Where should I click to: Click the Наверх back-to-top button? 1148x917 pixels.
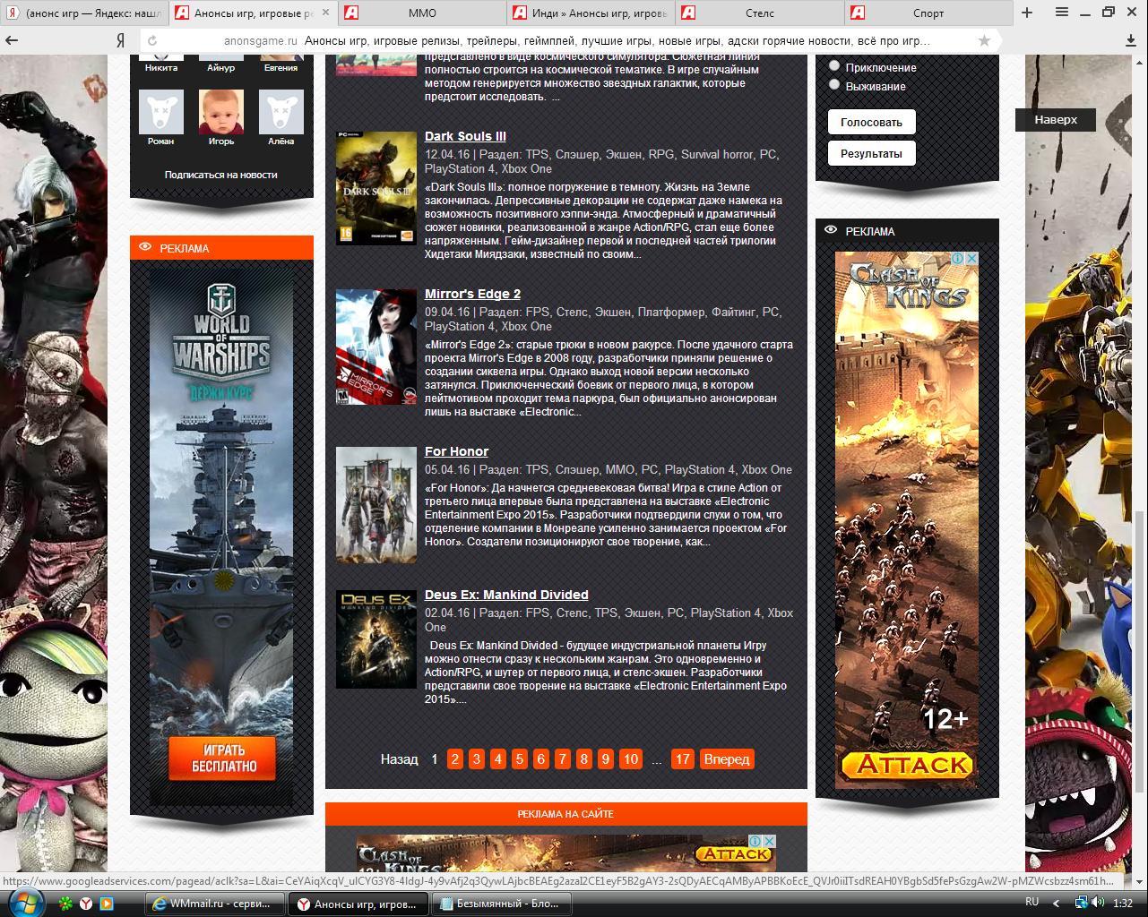pyautogui.click(x=1056, y=119)
